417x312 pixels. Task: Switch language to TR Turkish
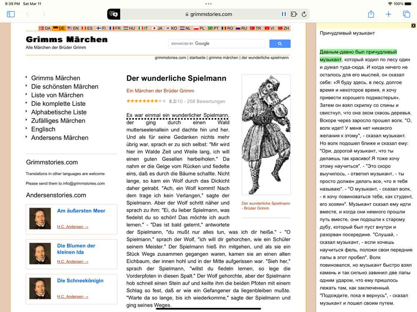tap(256, 28)
